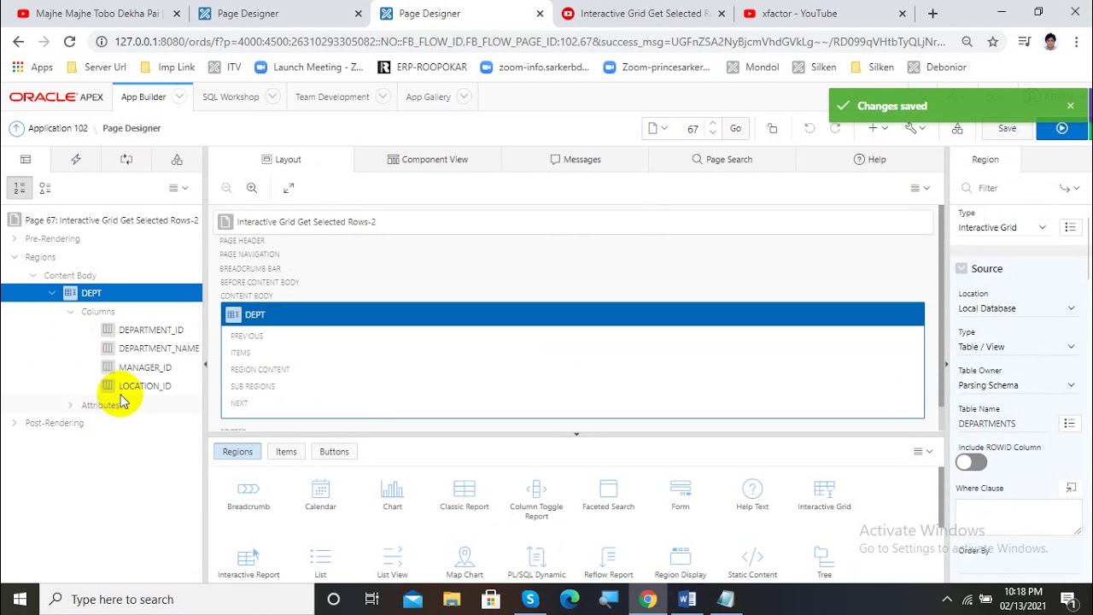Select MANAGER_ID column
The image size is (1093, 615).
coord(144,367)
